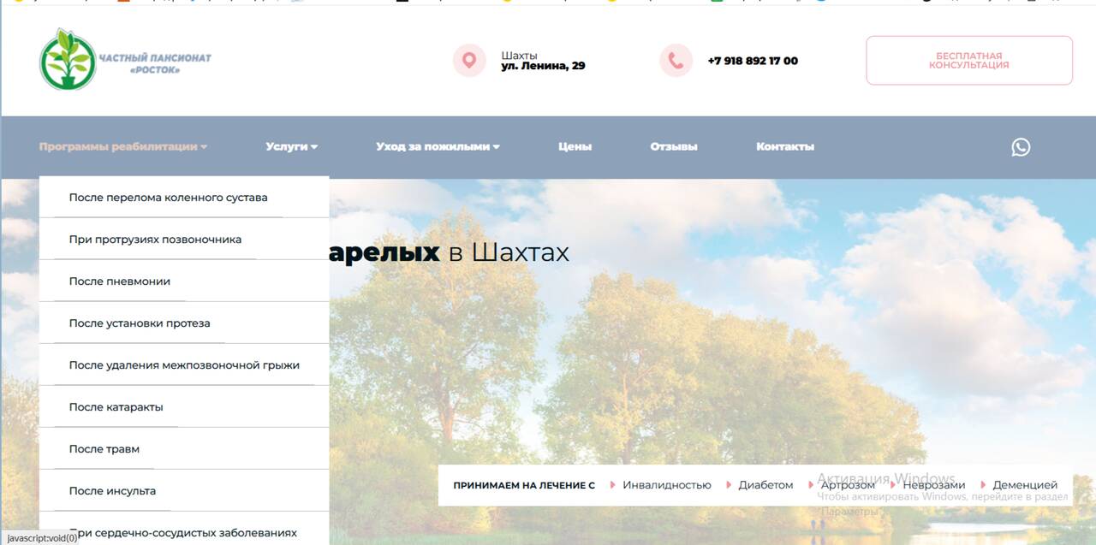Open WhatsApp chat icon in navbar
This screenshot has height=545, width=1096.
[1021, 147]
